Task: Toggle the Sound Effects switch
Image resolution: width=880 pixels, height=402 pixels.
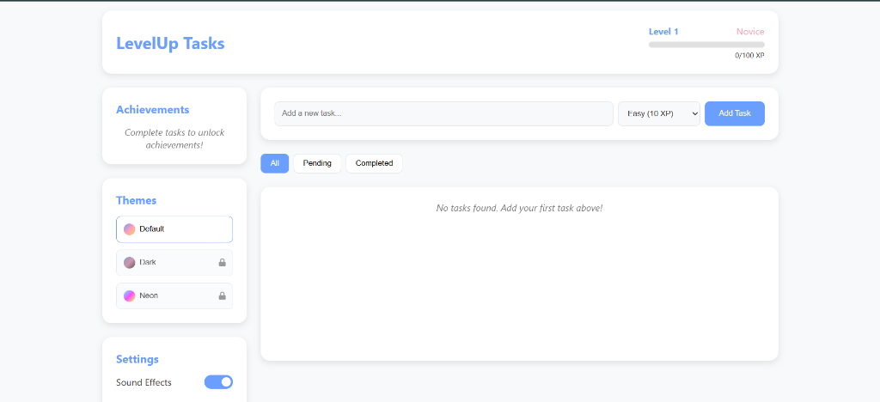Action: pyautogui.click(x=218, y=382)
